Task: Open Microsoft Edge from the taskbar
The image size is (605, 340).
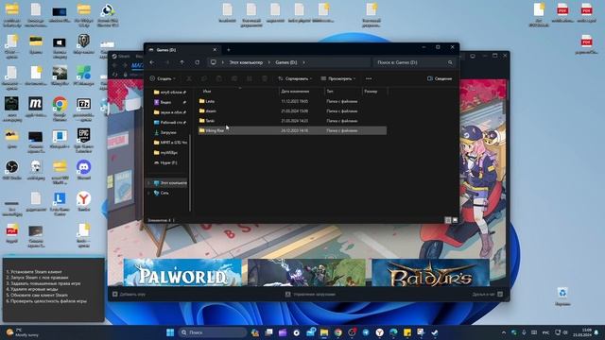Action: click(393, 332)
